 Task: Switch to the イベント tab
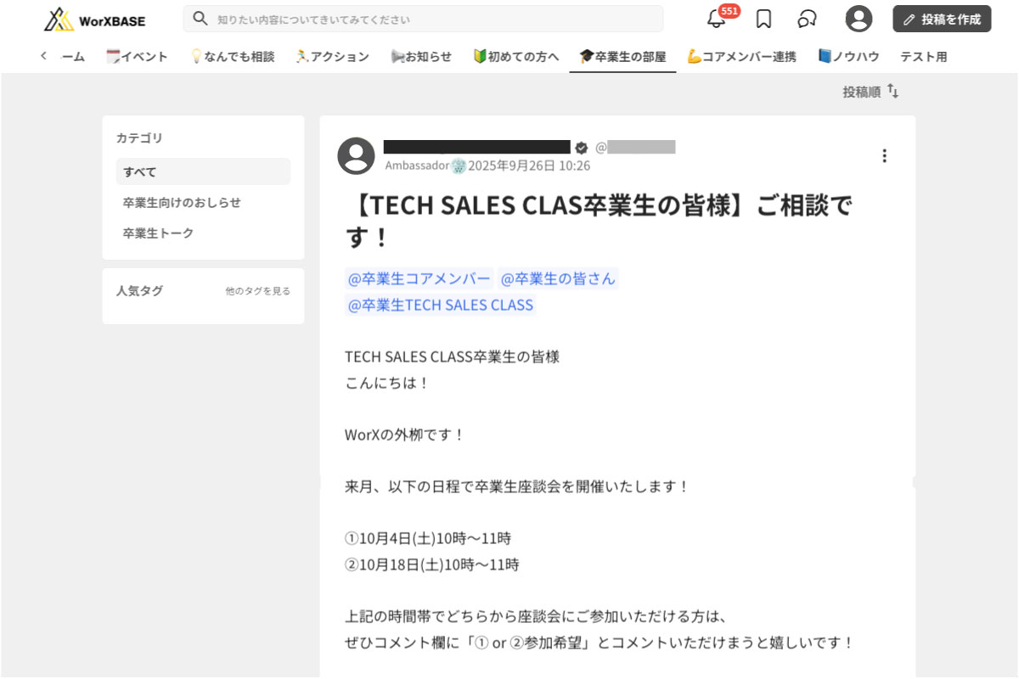click(137, 57)
